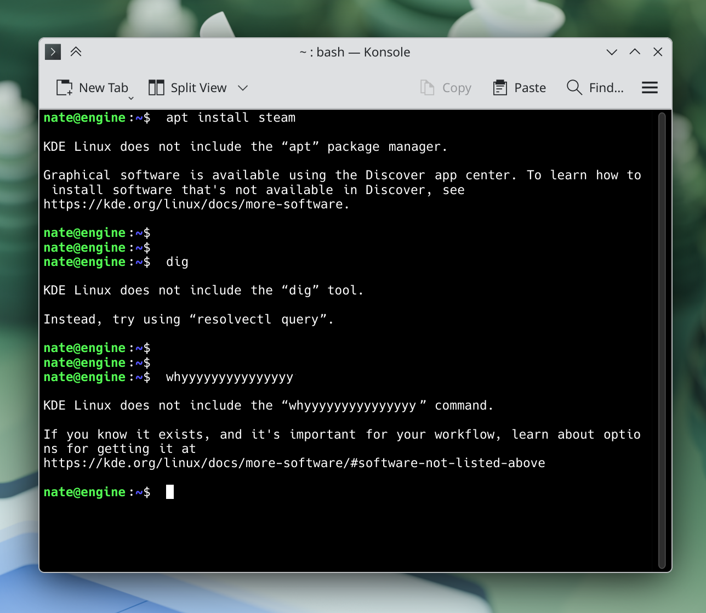This screenshot has height=613, width=706.
Task: Click the software-not-listed-above URL
Action: [x=294, y=463]
